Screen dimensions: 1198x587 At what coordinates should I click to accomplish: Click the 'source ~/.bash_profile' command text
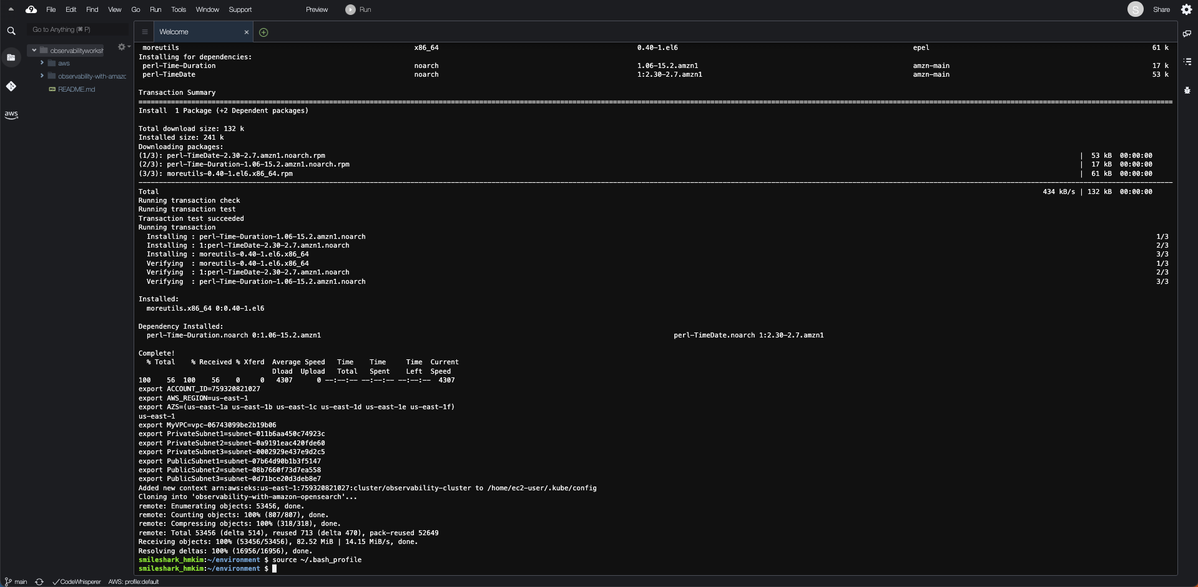pyautogui.click(x=317, y=560)
